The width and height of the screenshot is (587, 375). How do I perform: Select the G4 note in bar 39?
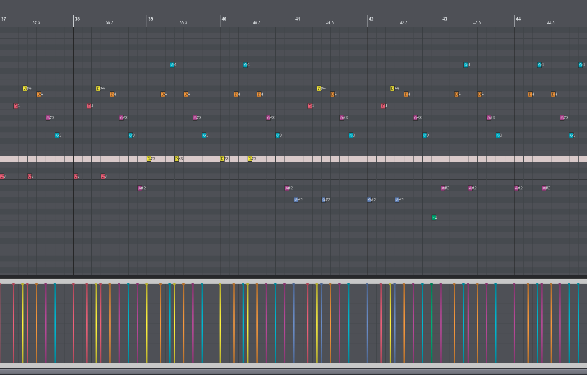click(172, 65)
